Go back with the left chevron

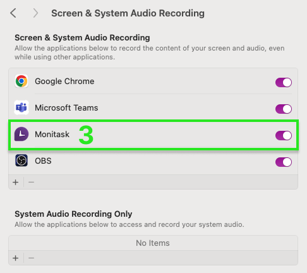[13, 13]
